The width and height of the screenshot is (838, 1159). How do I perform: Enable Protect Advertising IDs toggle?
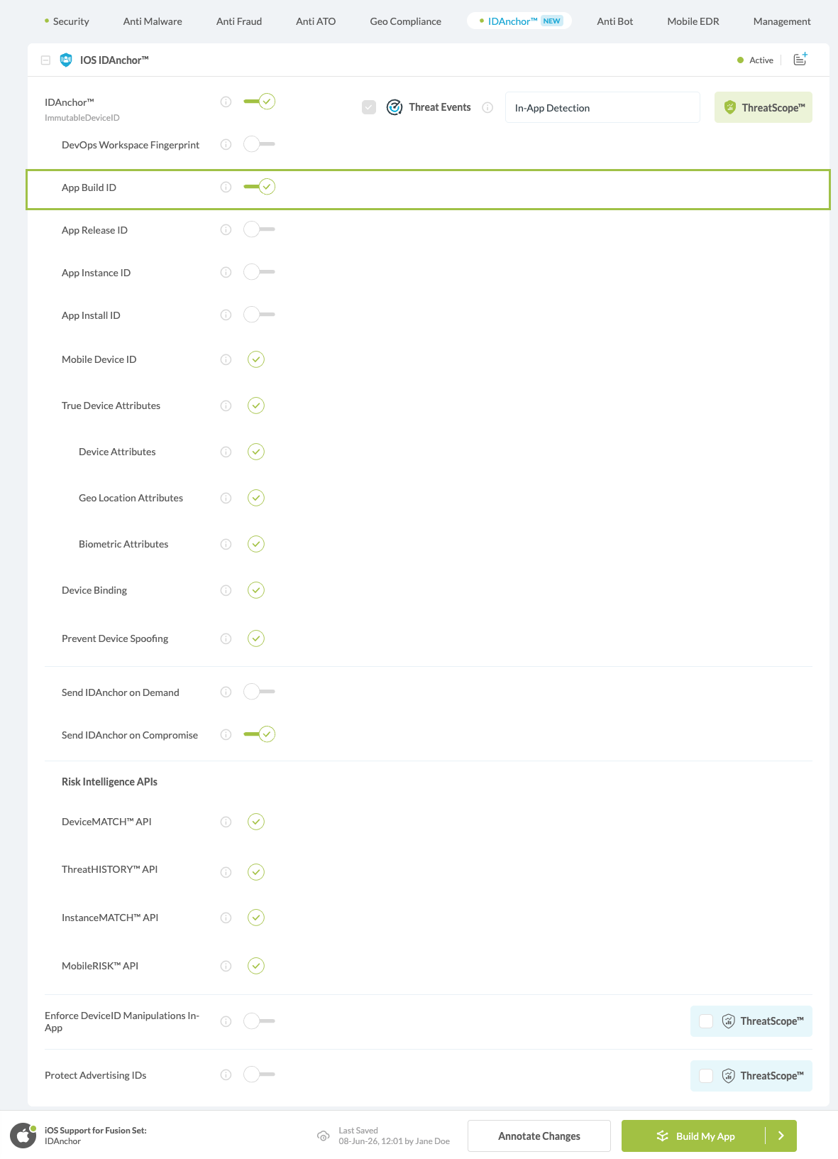[x=259, y=1074]
